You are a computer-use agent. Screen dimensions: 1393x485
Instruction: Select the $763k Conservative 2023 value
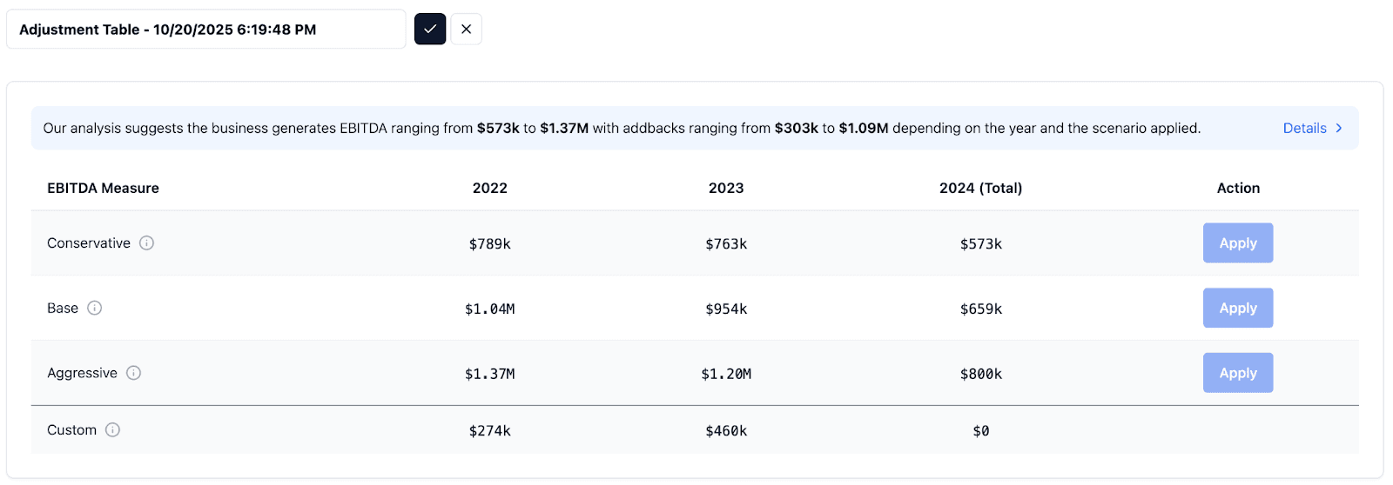tap(726, 244)
